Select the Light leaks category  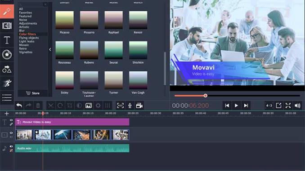27,41
